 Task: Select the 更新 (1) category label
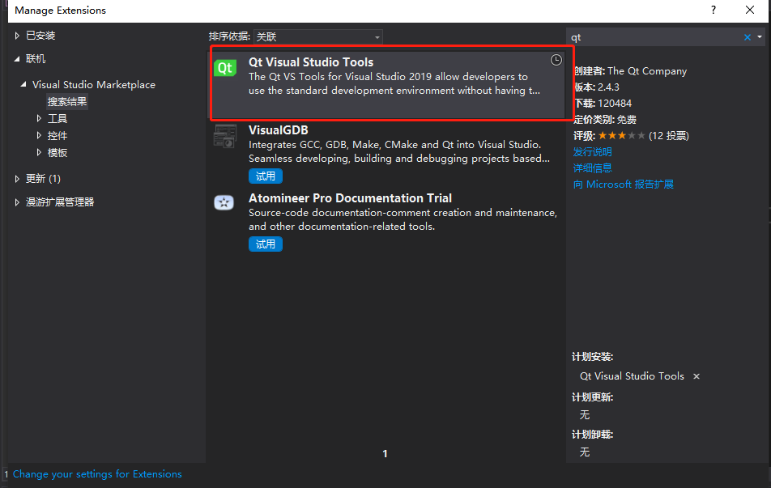point(43,179)
